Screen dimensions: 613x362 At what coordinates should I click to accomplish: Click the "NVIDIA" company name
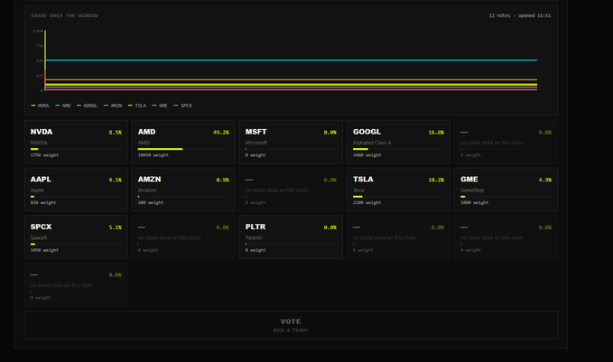point(39,143)
